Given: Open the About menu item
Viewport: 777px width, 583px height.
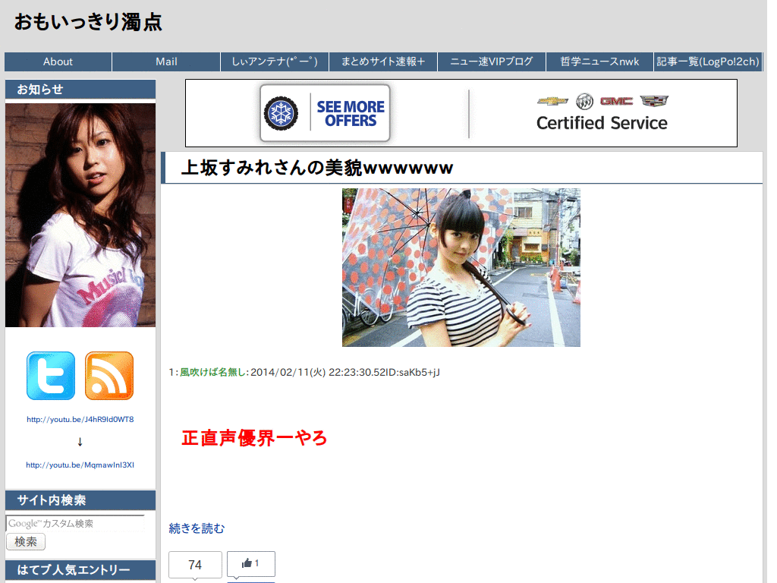Looking at the screenshot, I should (58, 62).
